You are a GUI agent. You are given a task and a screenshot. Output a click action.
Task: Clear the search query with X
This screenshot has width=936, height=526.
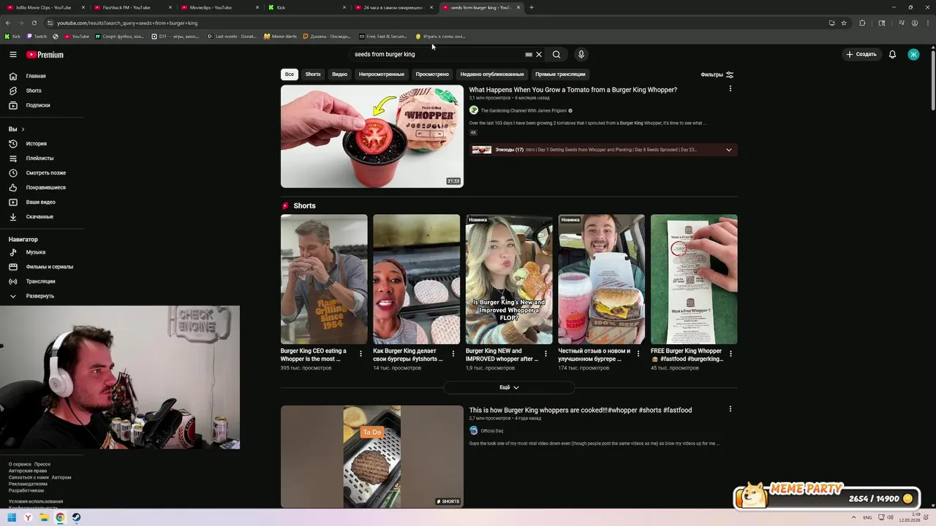click(539, 55)
